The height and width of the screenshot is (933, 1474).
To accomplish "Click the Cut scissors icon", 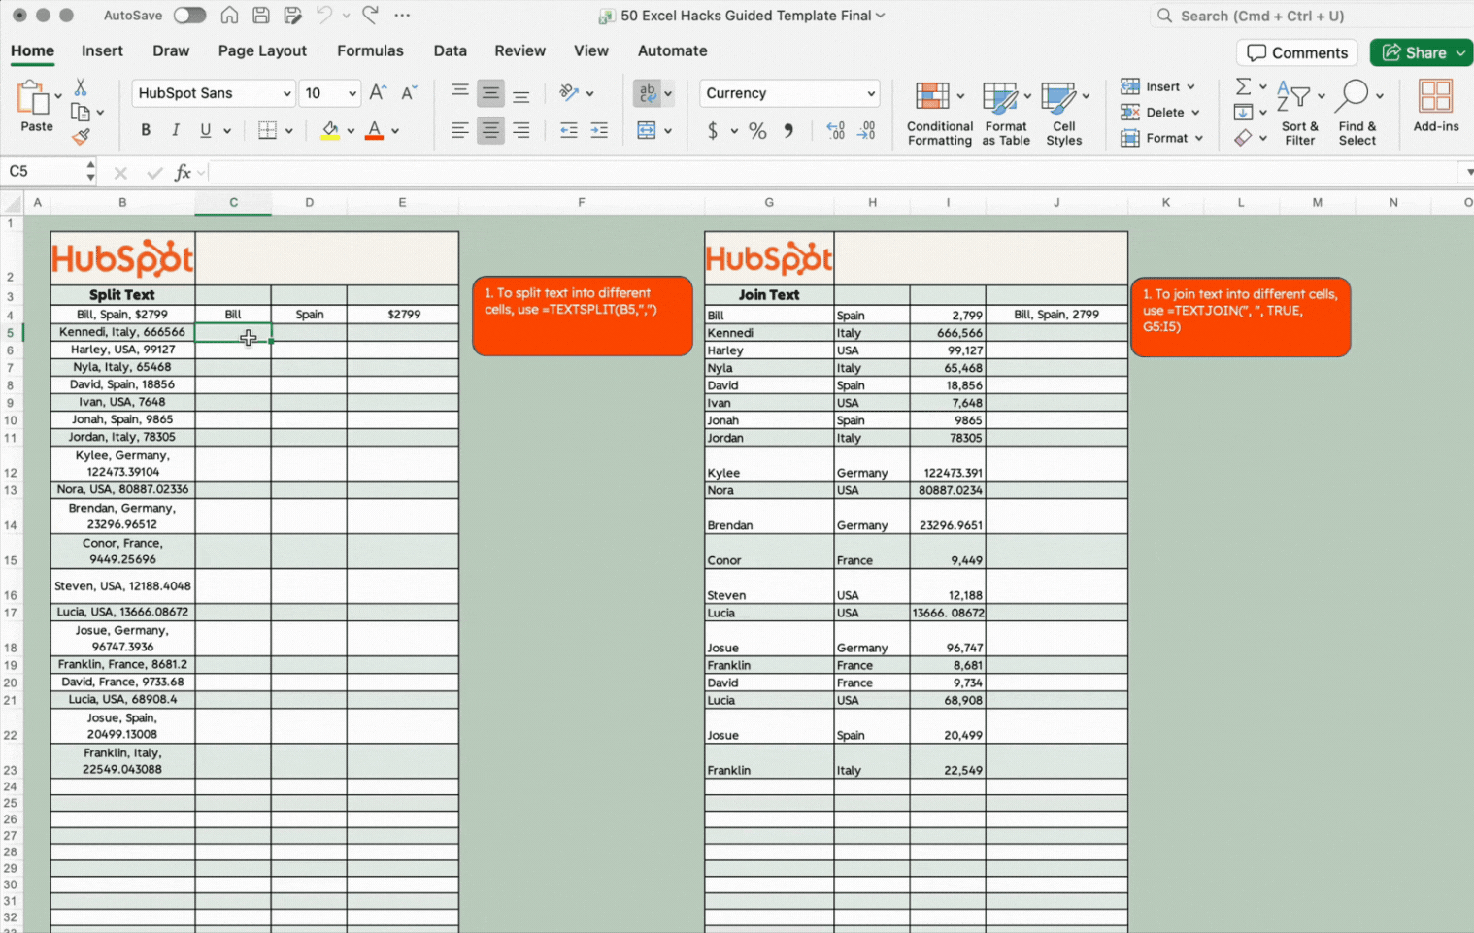I will (x=81, y=88).
